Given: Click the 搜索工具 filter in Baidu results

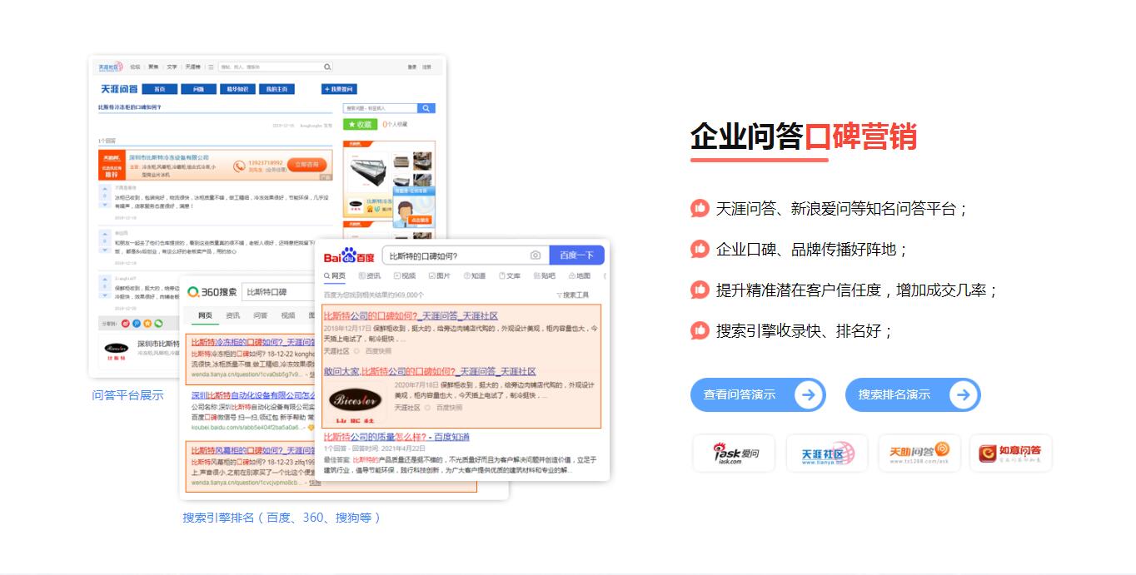Looking at the screenshot, I should point(572,295).
